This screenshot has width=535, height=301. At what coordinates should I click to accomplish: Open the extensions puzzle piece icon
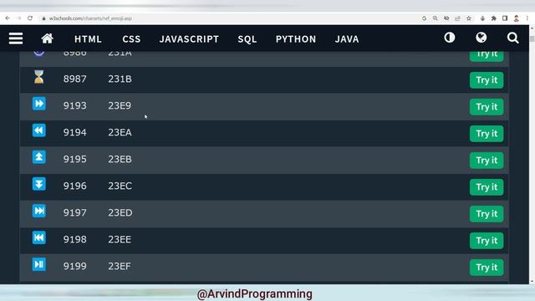pyautogui.click(x=494, y=18)
